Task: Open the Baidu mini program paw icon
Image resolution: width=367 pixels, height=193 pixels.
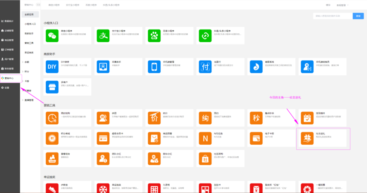Action: coord(154,35)
